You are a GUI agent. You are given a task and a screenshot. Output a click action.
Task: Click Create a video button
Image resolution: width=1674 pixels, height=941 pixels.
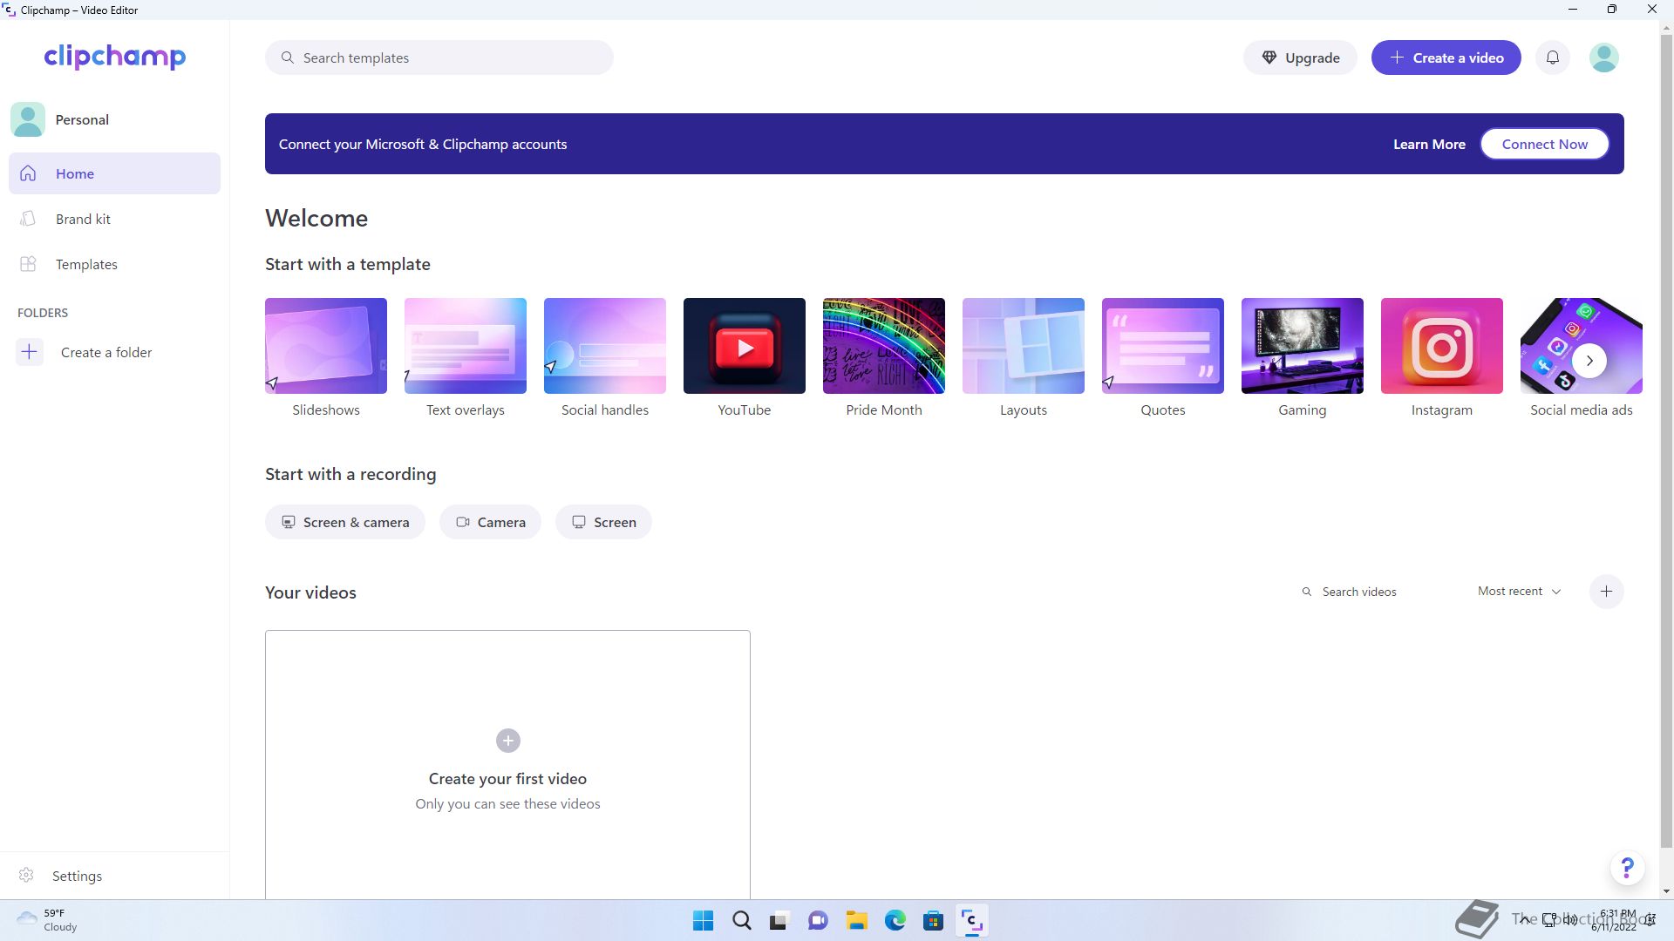[1446, 58]
